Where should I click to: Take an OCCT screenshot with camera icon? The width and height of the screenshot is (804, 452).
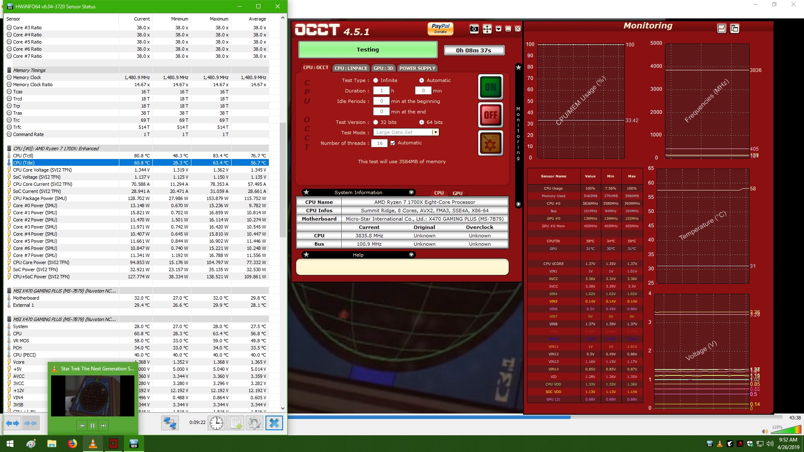coord(474,29)
